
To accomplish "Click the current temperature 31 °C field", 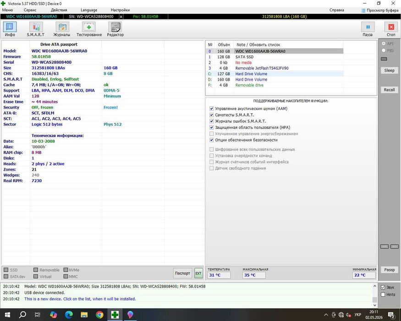I will click(219, 275).
